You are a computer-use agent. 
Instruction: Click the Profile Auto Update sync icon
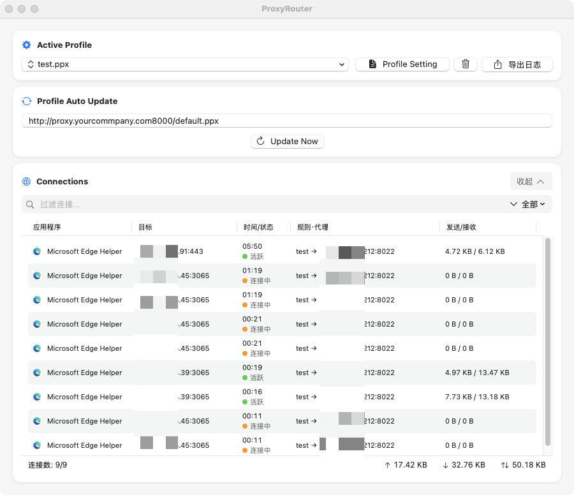pos(26,101)
